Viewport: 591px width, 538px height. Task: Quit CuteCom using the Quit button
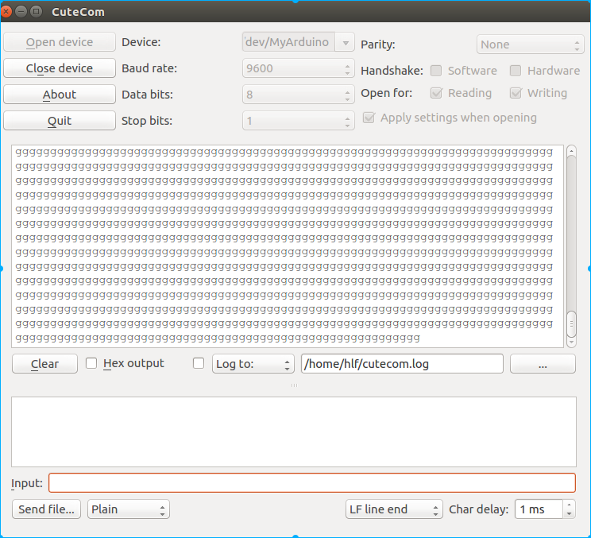click(x=60, y=121)
